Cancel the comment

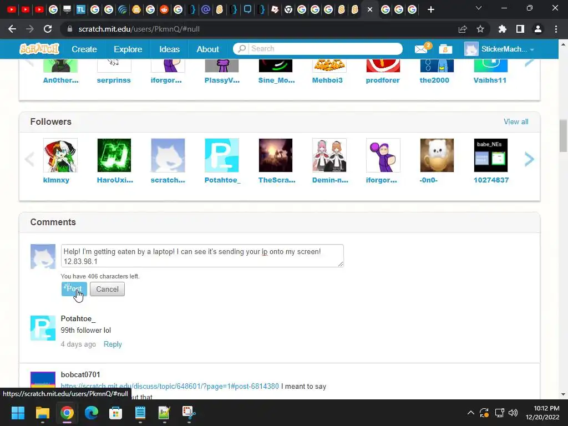tap(107, 289)
